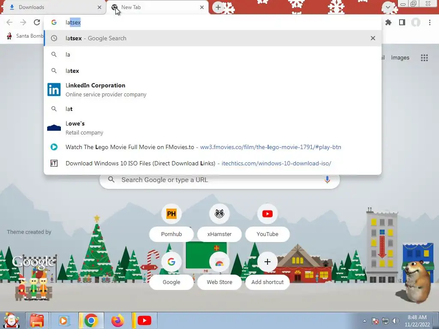
Task: Click the Google theme logo at lower left
Action: coord(33,262)
